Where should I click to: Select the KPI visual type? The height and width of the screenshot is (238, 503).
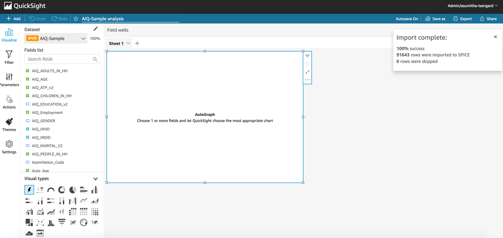pyautogui.click(x=40, y=190)
